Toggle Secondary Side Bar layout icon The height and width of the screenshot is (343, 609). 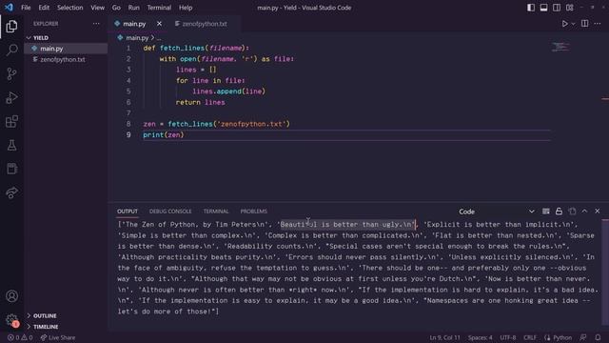pos(557,8)
